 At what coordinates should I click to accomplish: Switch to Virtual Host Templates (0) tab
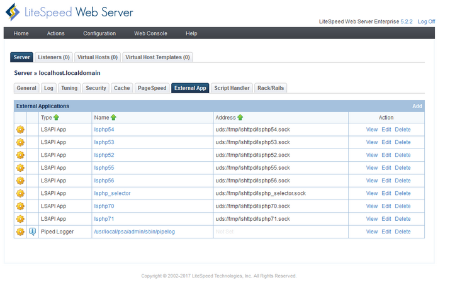pos(157,57)
